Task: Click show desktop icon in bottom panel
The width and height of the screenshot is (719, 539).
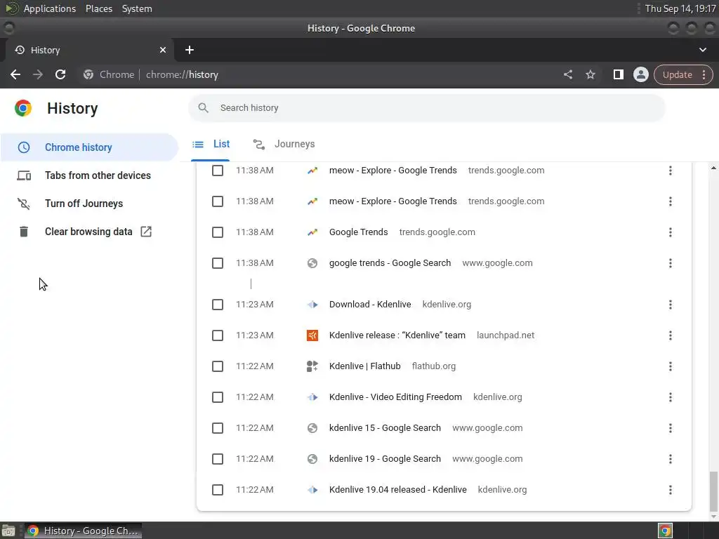Action: (x=8, y=531)
